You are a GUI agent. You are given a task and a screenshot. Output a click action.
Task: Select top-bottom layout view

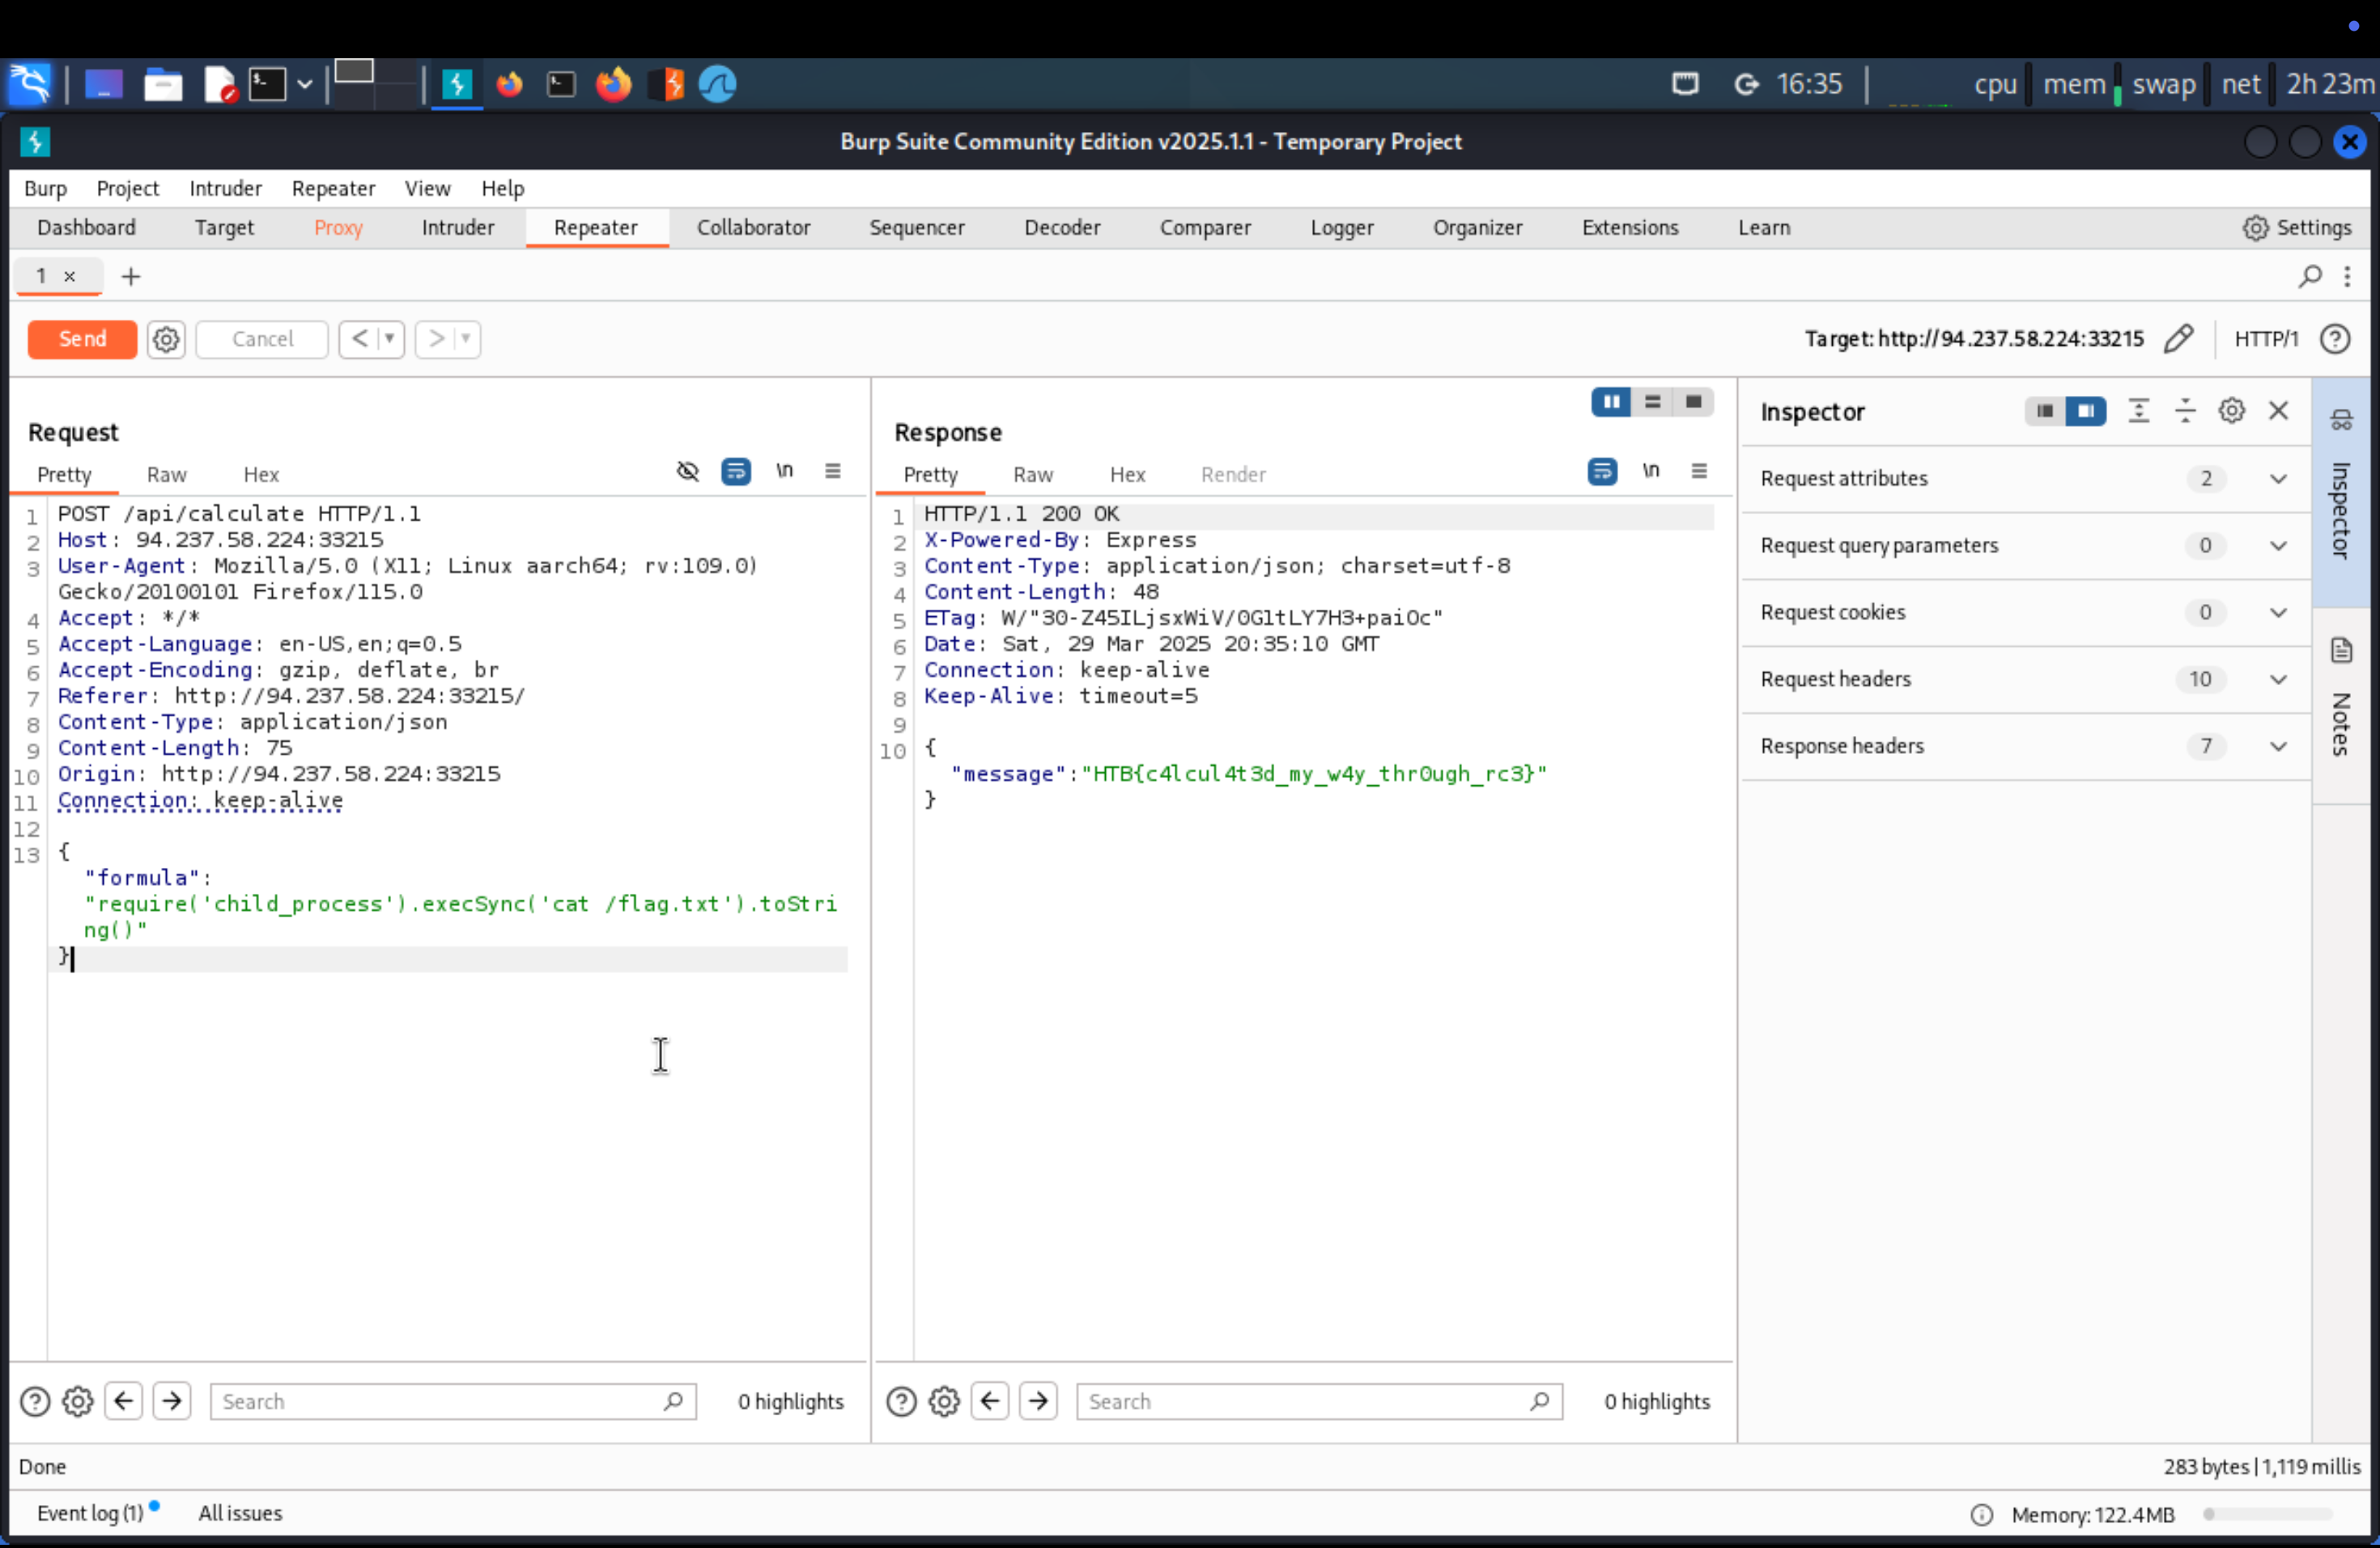click(x=1652, y=402)
